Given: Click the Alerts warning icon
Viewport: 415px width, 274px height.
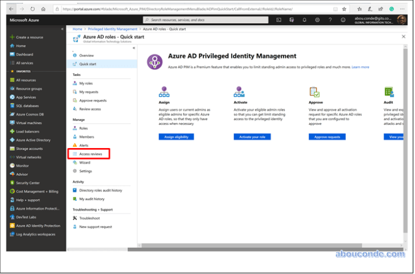Looking at the screenshot, I should click(x=74, y=145).
